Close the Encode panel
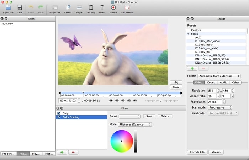Image resolution: width=249 pixels, height=160 pixels. [188, 19]
